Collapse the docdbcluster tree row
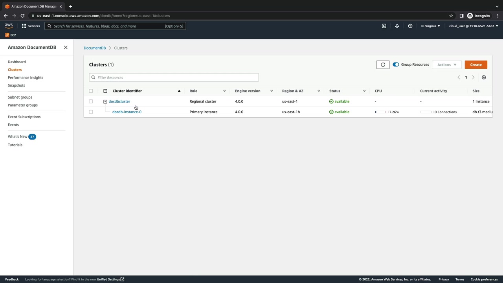The width and height of the screenshot is (503, 283). [x=105, y=101]
